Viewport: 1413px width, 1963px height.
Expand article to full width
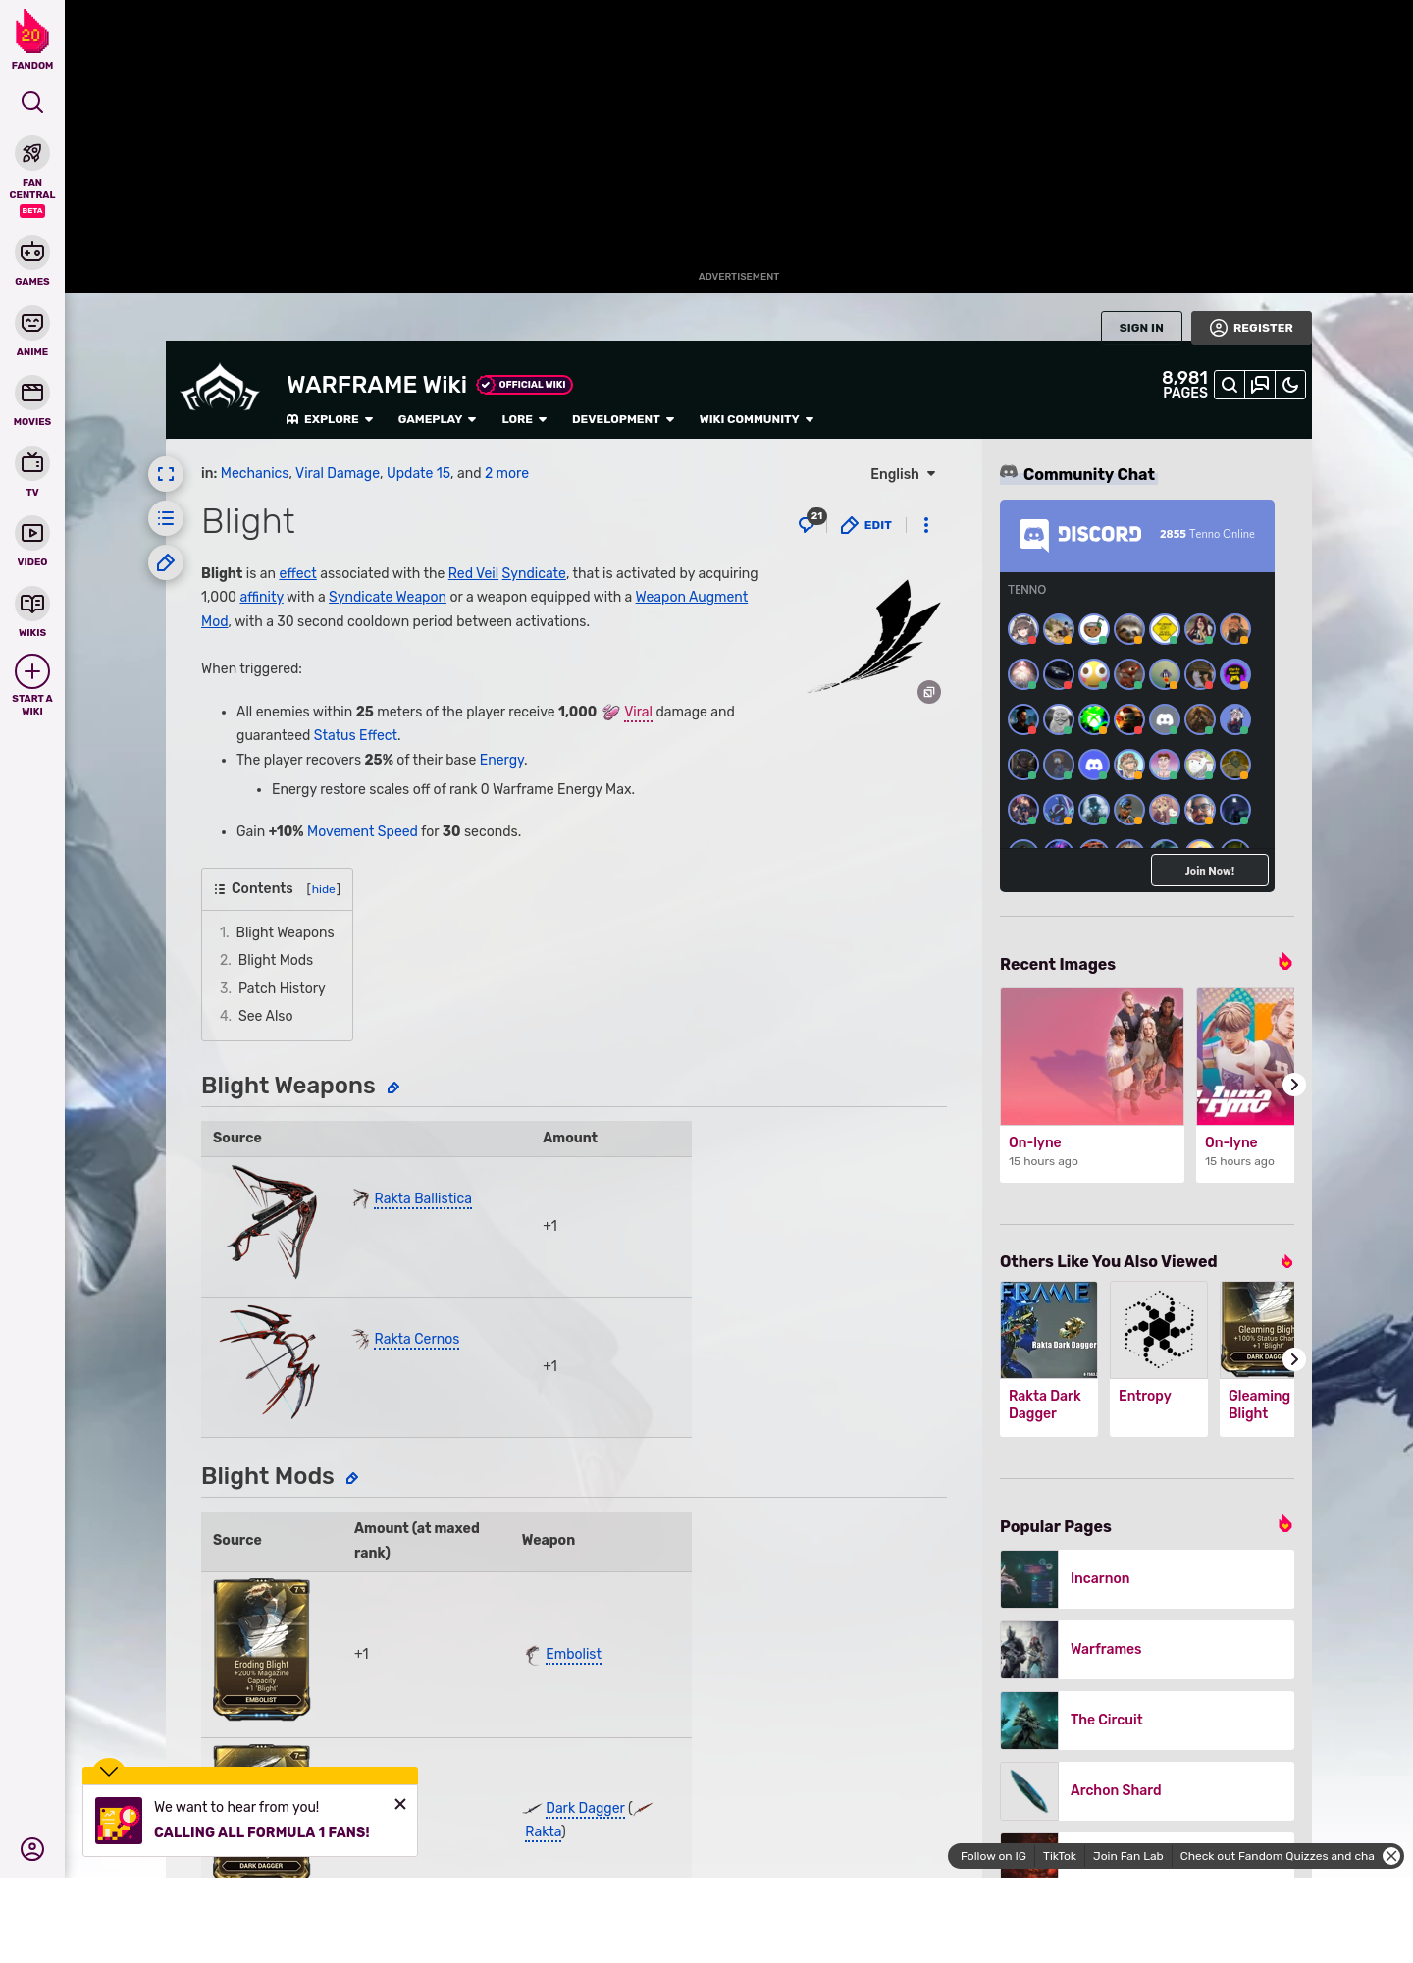point(166,474)
